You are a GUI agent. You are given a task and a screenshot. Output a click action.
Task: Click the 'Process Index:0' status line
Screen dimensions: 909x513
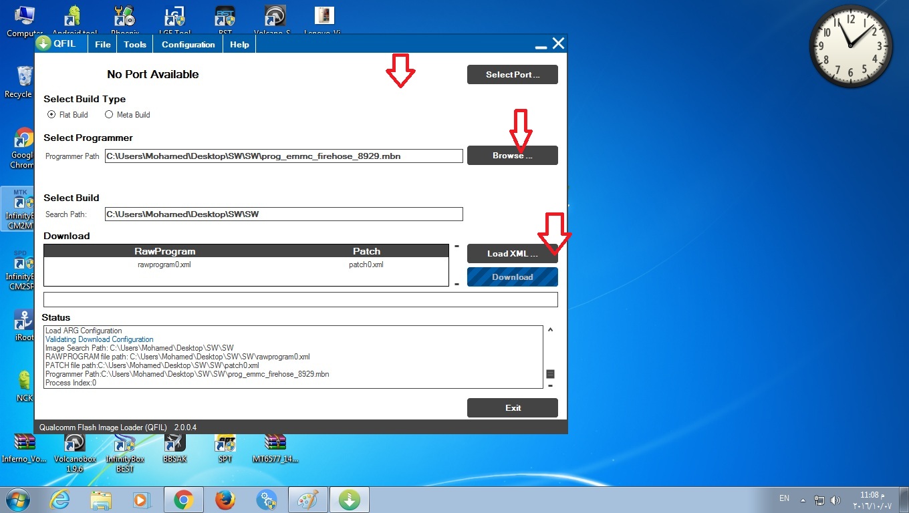[71, 383]
